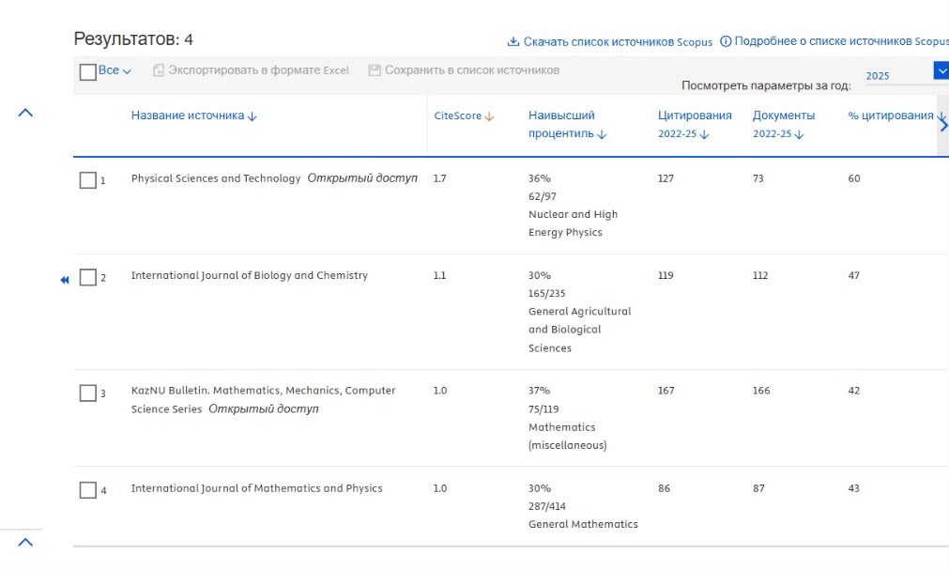Screen dimensions: 949x570
Task: Click rank 287/414 in row 4
Action: 546,506
